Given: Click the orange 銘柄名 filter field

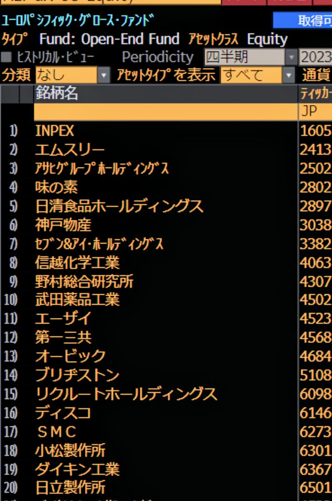Looking at the screenshot, I should click(x=166, y=112).
